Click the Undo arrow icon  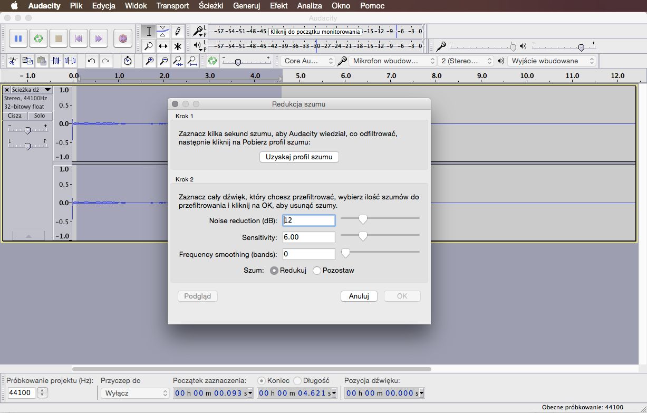click(x=91, y=61)
